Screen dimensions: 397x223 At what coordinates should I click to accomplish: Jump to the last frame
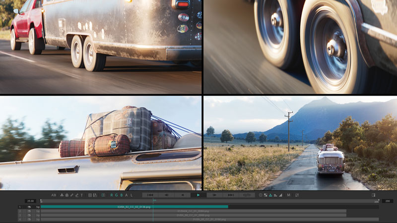pyautogui.click(x=231, y=195)
